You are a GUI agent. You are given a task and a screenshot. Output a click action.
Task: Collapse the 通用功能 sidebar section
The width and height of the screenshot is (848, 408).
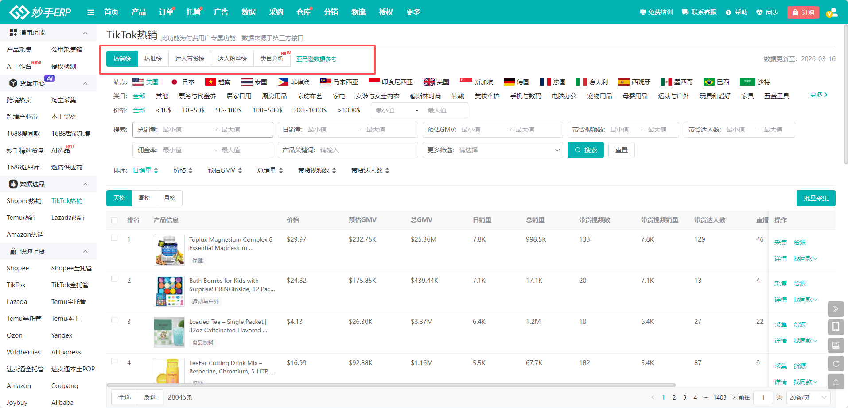(x=85, y=33)
